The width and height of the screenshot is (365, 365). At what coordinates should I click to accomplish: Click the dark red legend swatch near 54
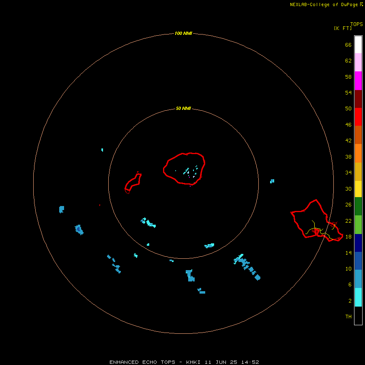point(358,99)
